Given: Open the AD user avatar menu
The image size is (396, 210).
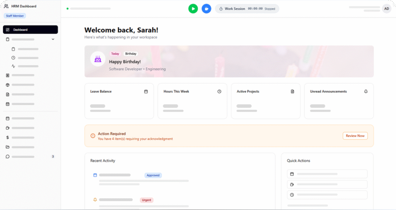Looking at the screenshot, I should click(x=386, y=8).
